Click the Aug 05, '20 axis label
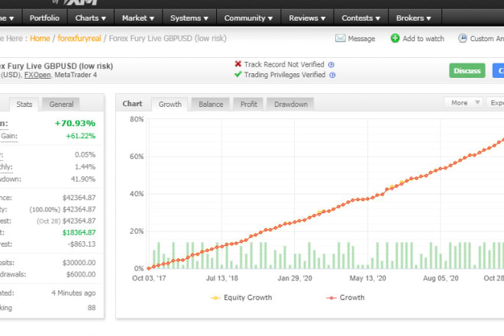 pyautogui.click(x=441, y=278)
